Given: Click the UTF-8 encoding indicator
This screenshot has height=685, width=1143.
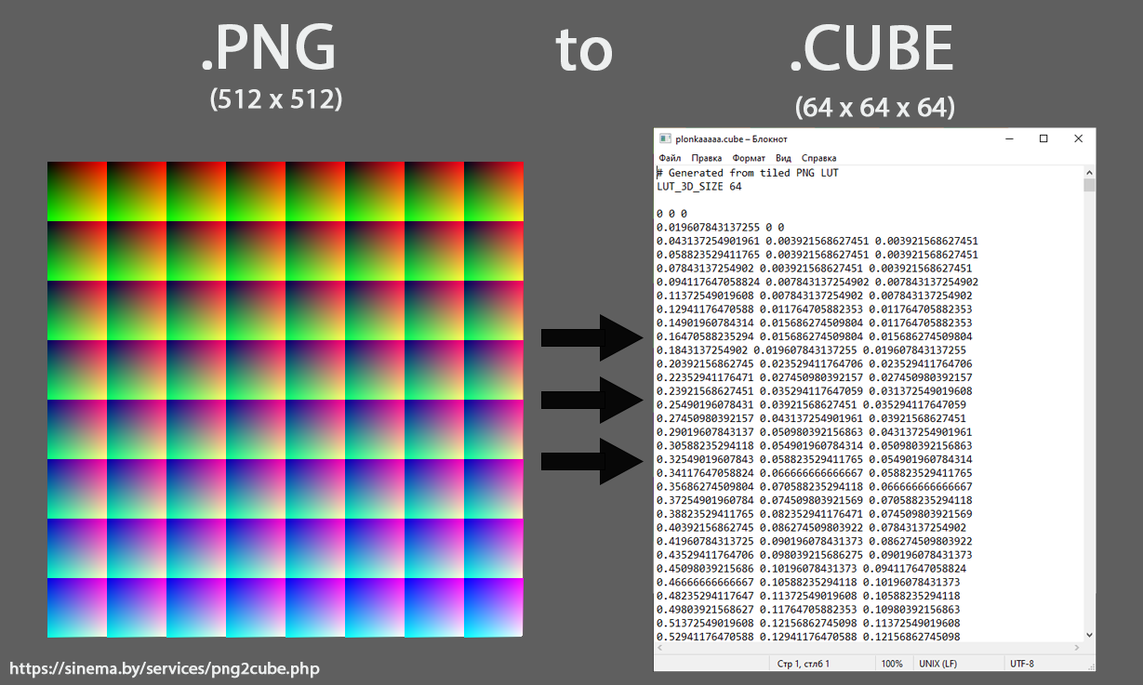Looking at the screenshot, I should tap(1023, 664).
